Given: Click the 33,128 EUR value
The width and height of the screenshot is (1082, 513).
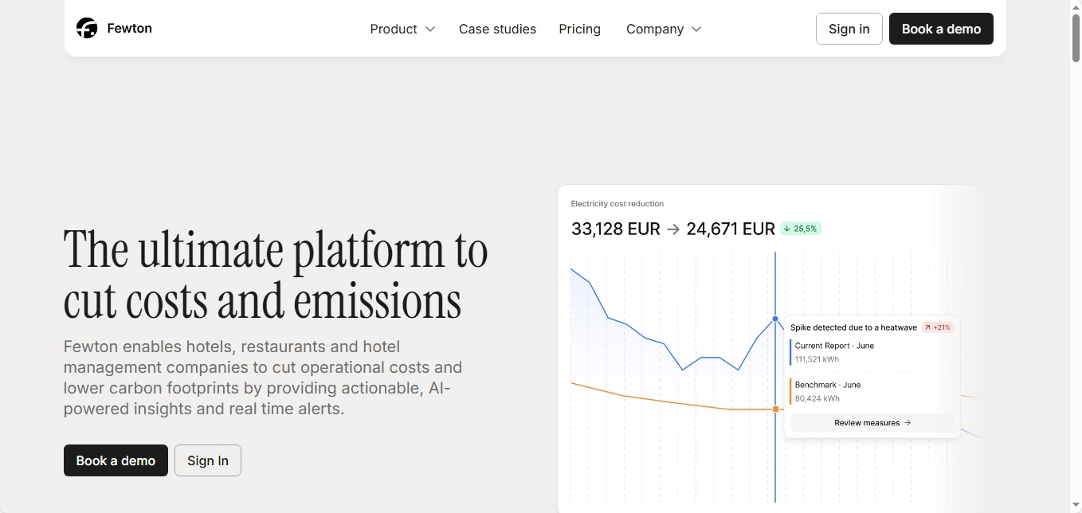Looking at the screenshot, I should [615, 229].
